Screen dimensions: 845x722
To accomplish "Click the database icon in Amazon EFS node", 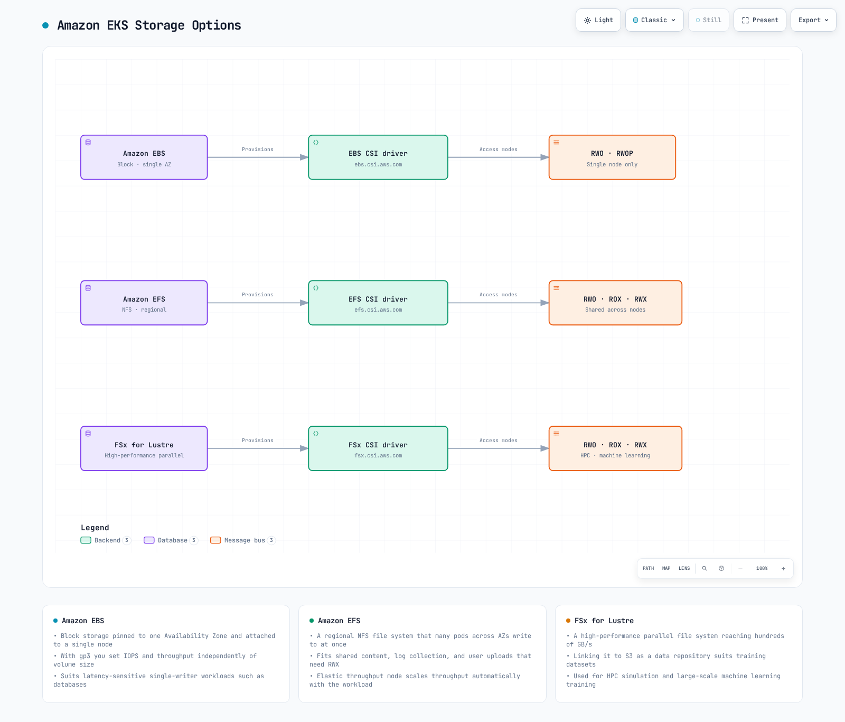I will click(x=88, y=288).
